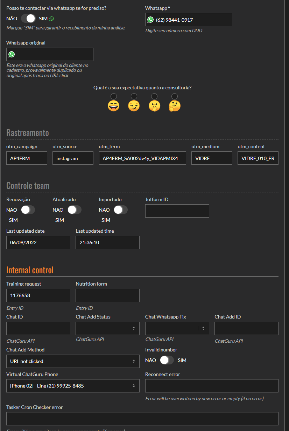
Task: Click WhatsApp icon in Whatsapp original field
Action: pos(12,54)
